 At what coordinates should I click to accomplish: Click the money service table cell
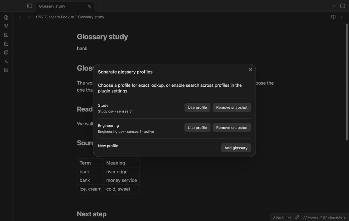(x=122, y=180)
